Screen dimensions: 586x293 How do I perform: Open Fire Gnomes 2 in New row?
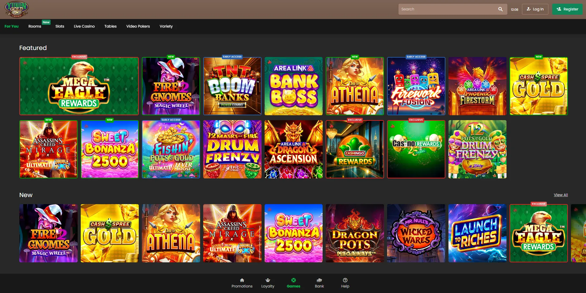(49, 233)
